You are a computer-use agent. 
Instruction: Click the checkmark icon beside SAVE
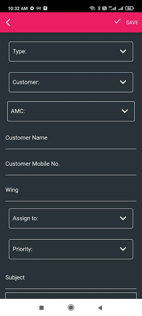tap(117, 21)
